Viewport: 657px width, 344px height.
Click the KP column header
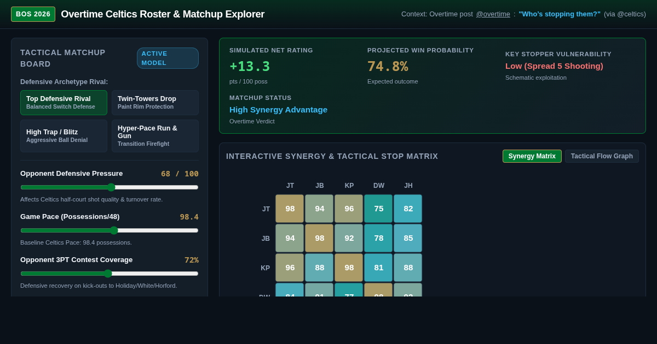(349, 186)
